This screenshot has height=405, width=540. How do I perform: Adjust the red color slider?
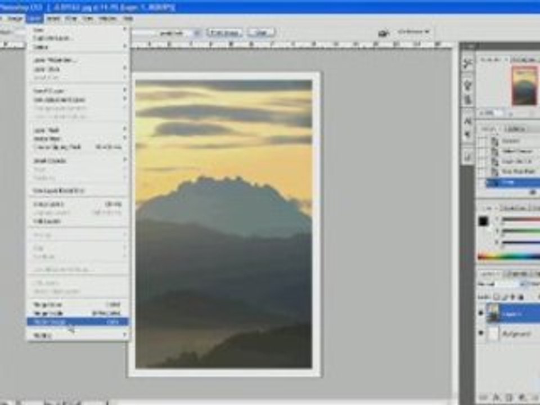[521, 219]
